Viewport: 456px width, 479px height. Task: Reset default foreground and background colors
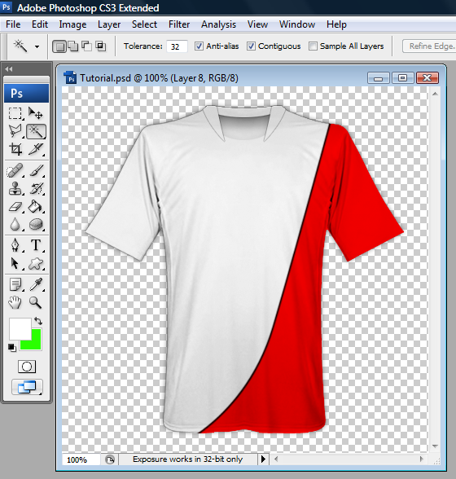coord(12,348)
